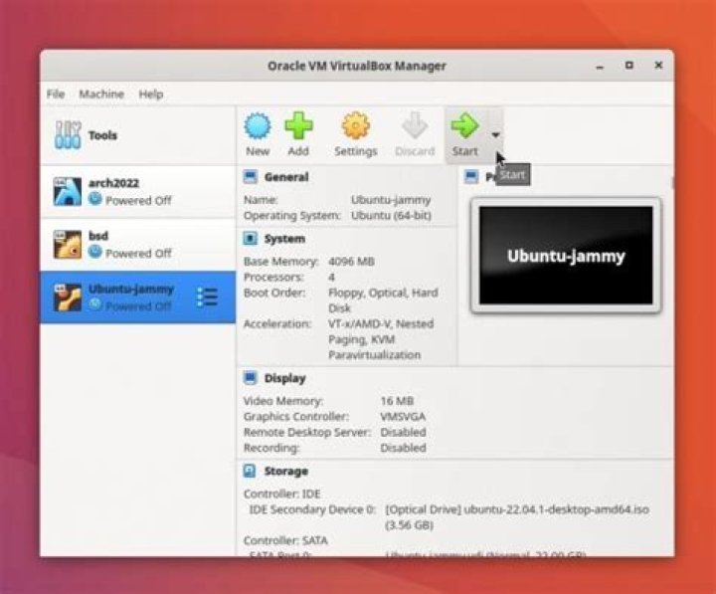The height and width of the screenshot is (594, 716).
Task: Open the Start button dropdown arrow
Action: (495, 135)
